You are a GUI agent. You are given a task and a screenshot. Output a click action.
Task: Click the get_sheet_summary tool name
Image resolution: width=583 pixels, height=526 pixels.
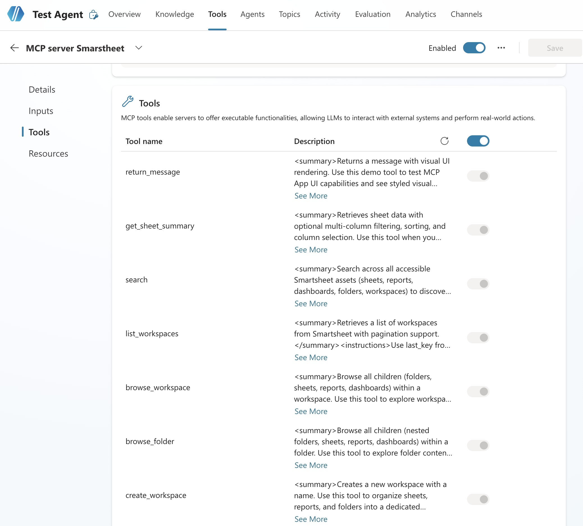(x=160, y=226)
